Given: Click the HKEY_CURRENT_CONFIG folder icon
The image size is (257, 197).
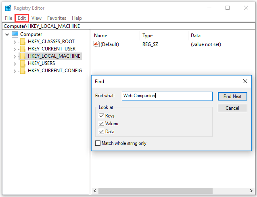Looking at the screenshot, I should tap(23, 71).
